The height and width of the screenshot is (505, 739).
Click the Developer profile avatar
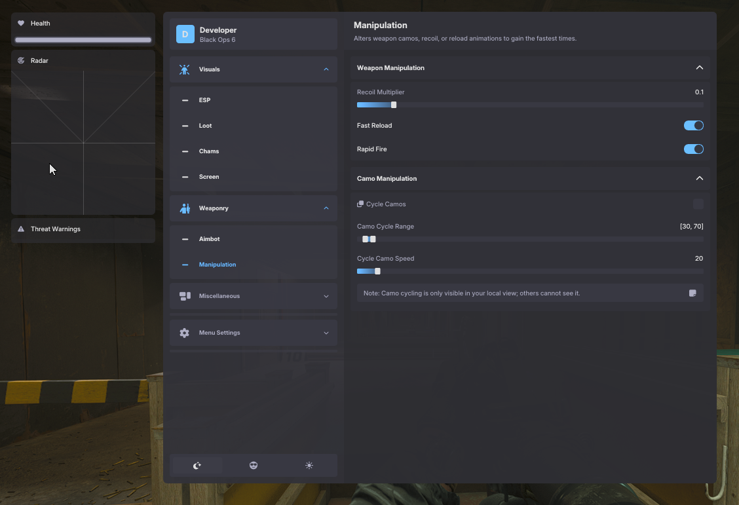(185, 35)
